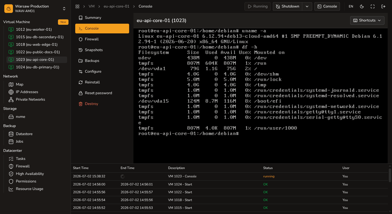The image size is (392, 214).
Task: Open Private Networks page
Action: [x=37, y=99]
